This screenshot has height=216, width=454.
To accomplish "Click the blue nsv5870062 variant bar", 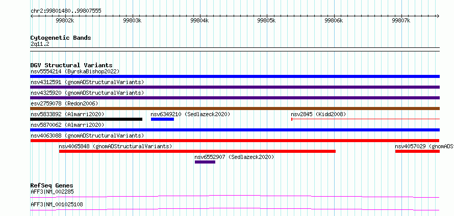I will pos(235,130).
